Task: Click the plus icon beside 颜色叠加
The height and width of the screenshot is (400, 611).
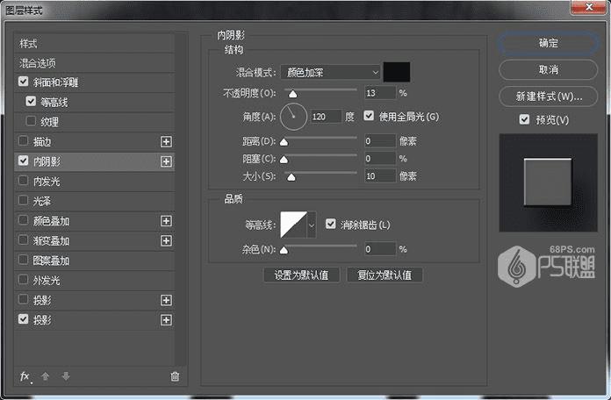Action: tap(166, 221)
